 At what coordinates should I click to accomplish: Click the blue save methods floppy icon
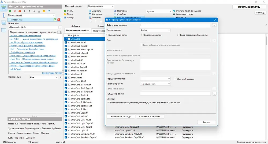tap(49, 11)
